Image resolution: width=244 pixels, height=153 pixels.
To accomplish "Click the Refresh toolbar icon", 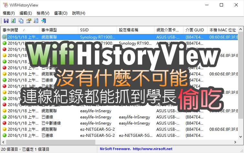I will (14, 21).
